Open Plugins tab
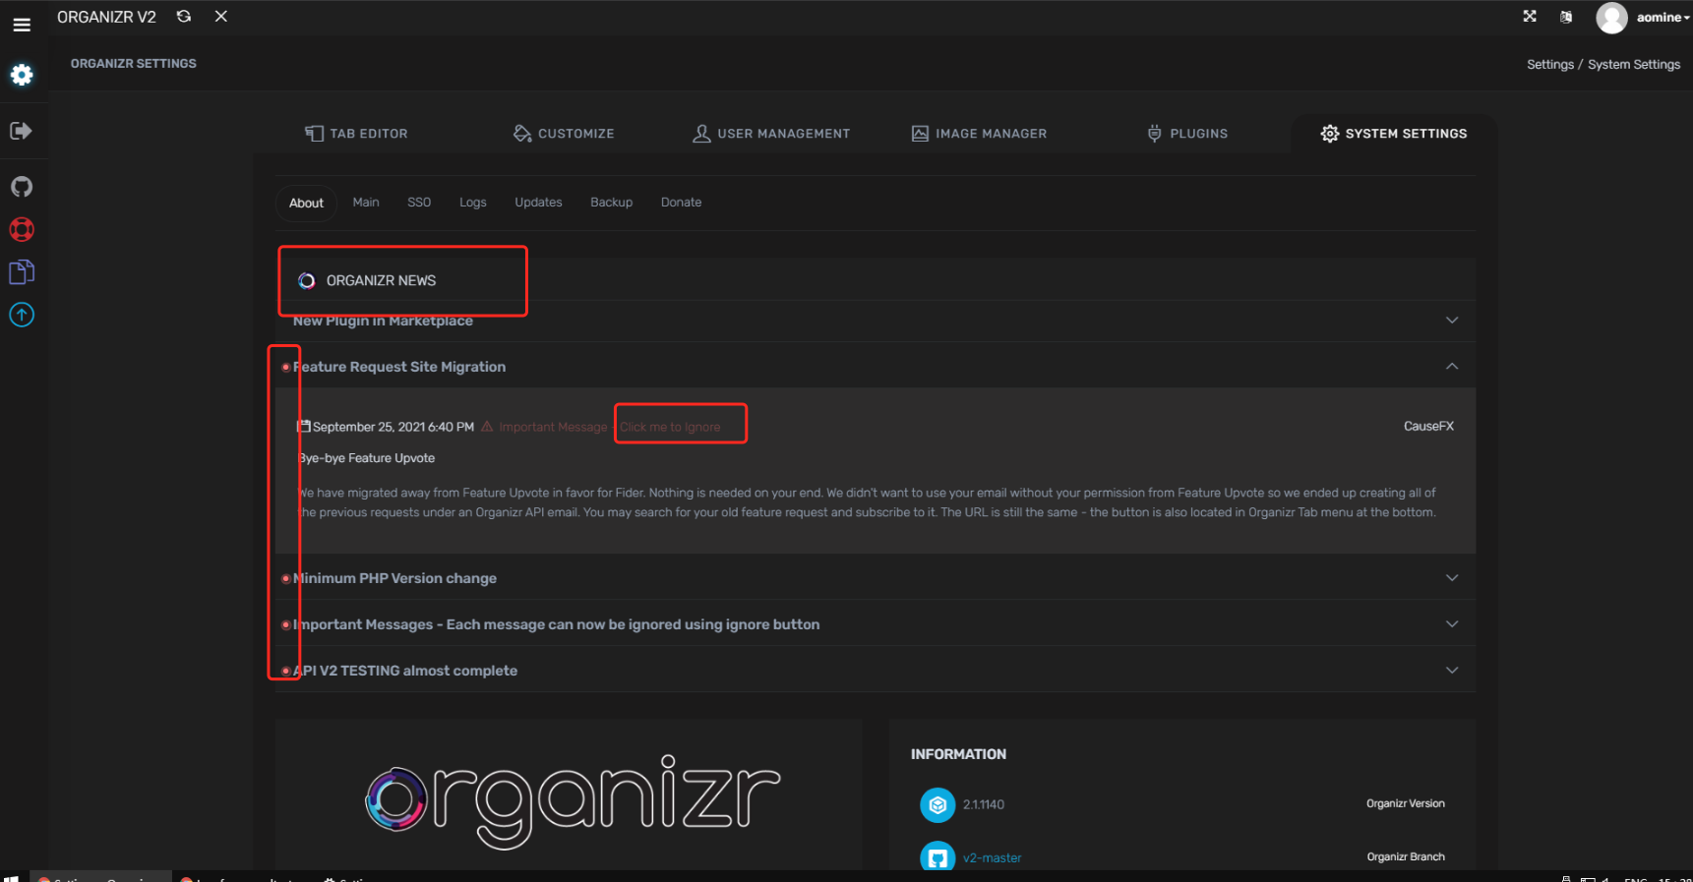The height and width of the screenshot is (882, 1693). point(1187,134)
